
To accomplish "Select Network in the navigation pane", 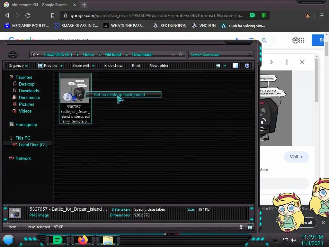I will (23, 158).
